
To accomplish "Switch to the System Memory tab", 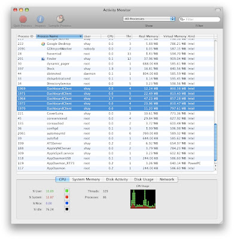I will (86, 179).
